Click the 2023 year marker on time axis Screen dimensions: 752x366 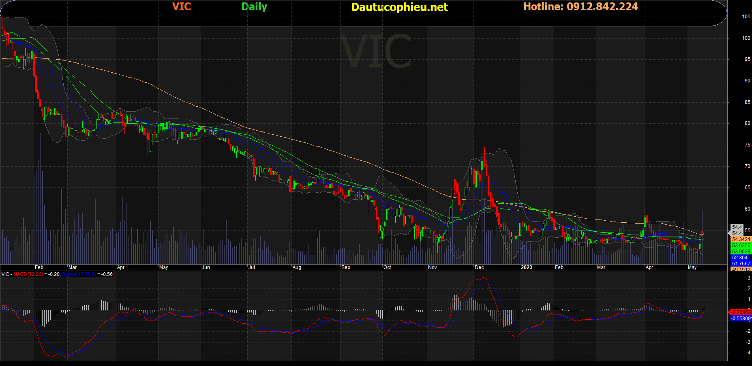pyautogui.click(x=526, y=267)
